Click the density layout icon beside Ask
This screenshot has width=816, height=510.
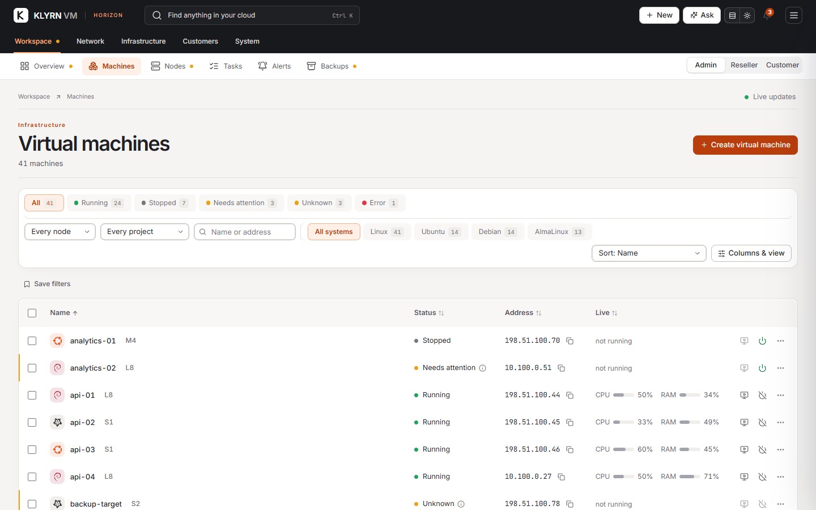point(732,16)
